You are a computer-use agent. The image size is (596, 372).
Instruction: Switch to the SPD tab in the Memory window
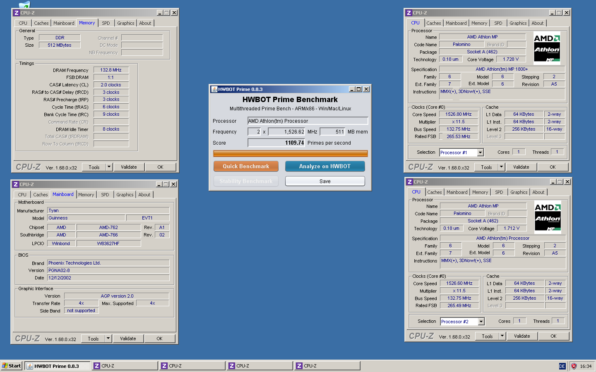pyautogui.click(x=106, y=23)
